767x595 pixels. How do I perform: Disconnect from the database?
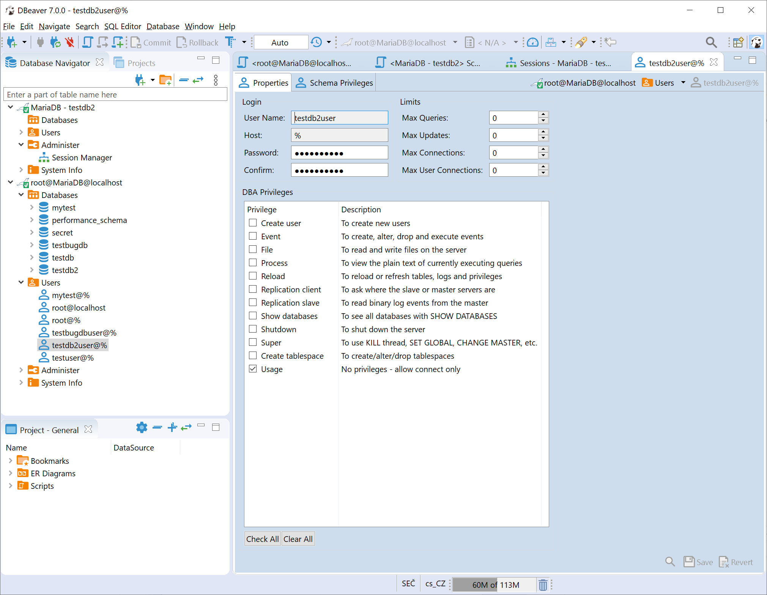[70, 42]
